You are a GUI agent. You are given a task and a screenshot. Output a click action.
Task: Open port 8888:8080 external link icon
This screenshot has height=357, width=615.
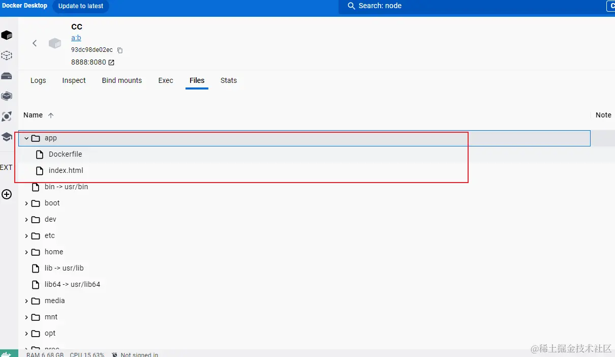pos(111,63)
